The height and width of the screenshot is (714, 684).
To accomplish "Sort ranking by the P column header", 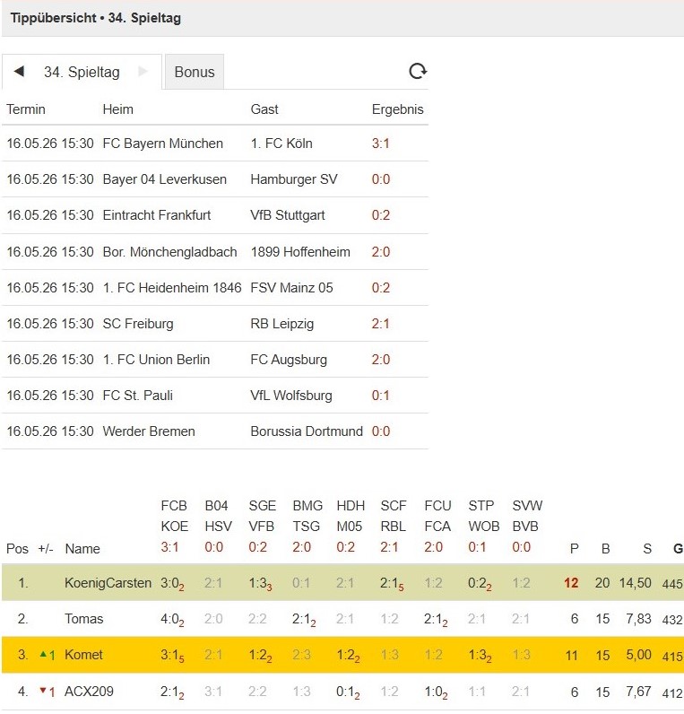I will coord(575,549).
